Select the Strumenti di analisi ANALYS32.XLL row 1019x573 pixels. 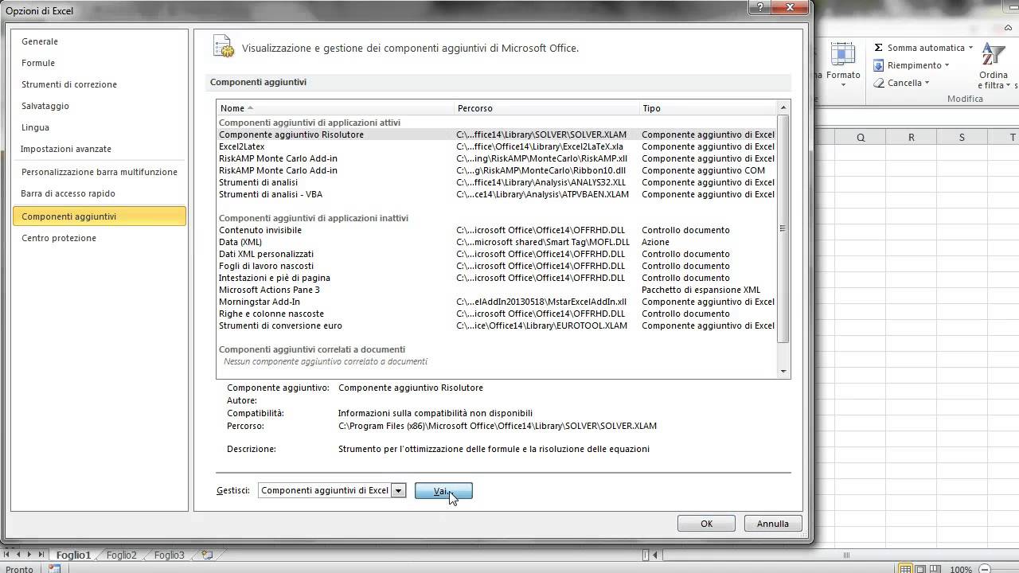point(497,182)
